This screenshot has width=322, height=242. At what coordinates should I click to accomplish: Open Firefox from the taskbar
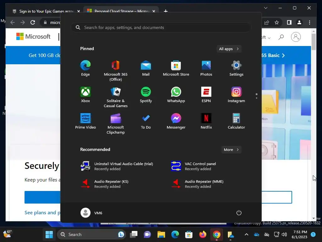[x=203, y=234]
